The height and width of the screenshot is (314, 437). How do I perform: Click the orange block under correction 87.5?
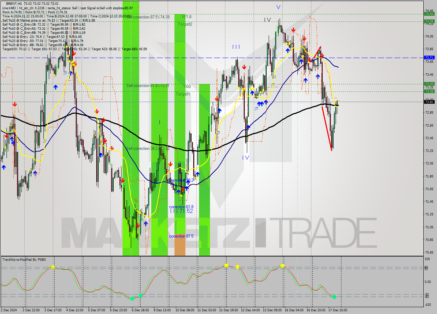pos(180,245)
